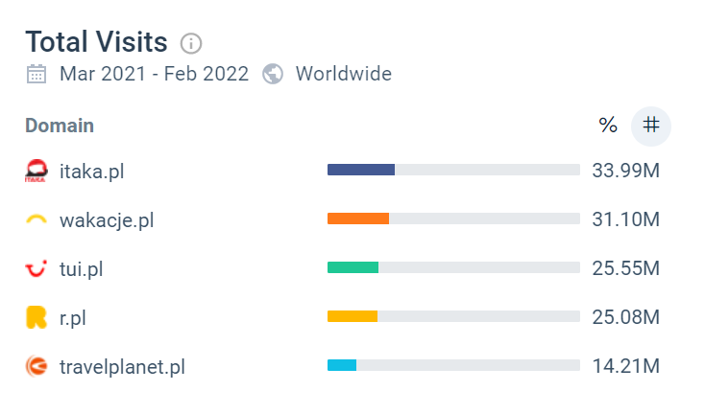
Task: Click the Worldwide globe icon
Action: pyautogui.click(x=273, y=74)
